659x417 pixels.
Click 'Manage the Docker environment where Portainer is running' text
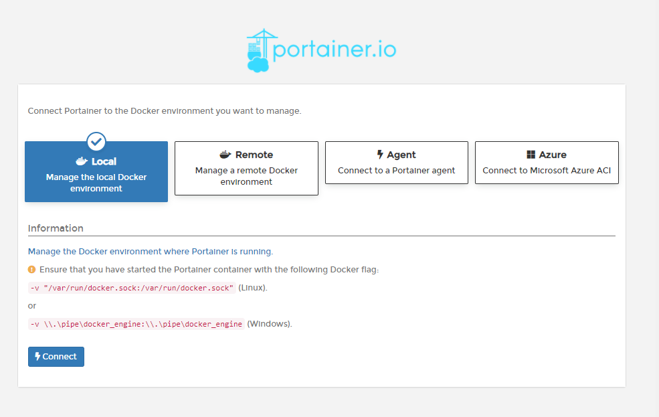[151, 252]
